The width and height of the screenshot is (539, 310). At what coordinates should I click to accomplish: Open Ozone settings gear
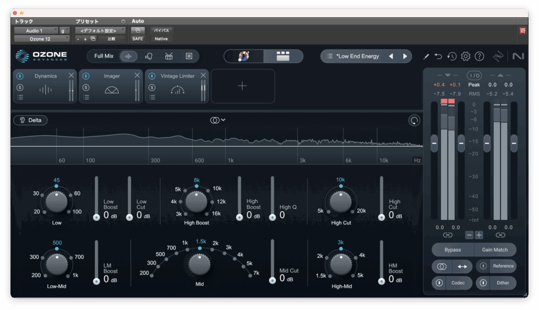[465, 56]
